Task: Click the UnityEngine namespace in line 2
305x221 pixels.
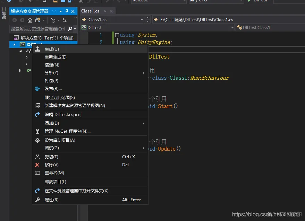Action: point(154,42)
